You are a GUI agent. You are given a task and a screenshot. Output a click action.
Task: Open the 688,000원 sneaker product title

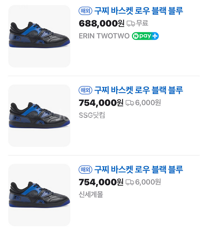tap(139, 11)
